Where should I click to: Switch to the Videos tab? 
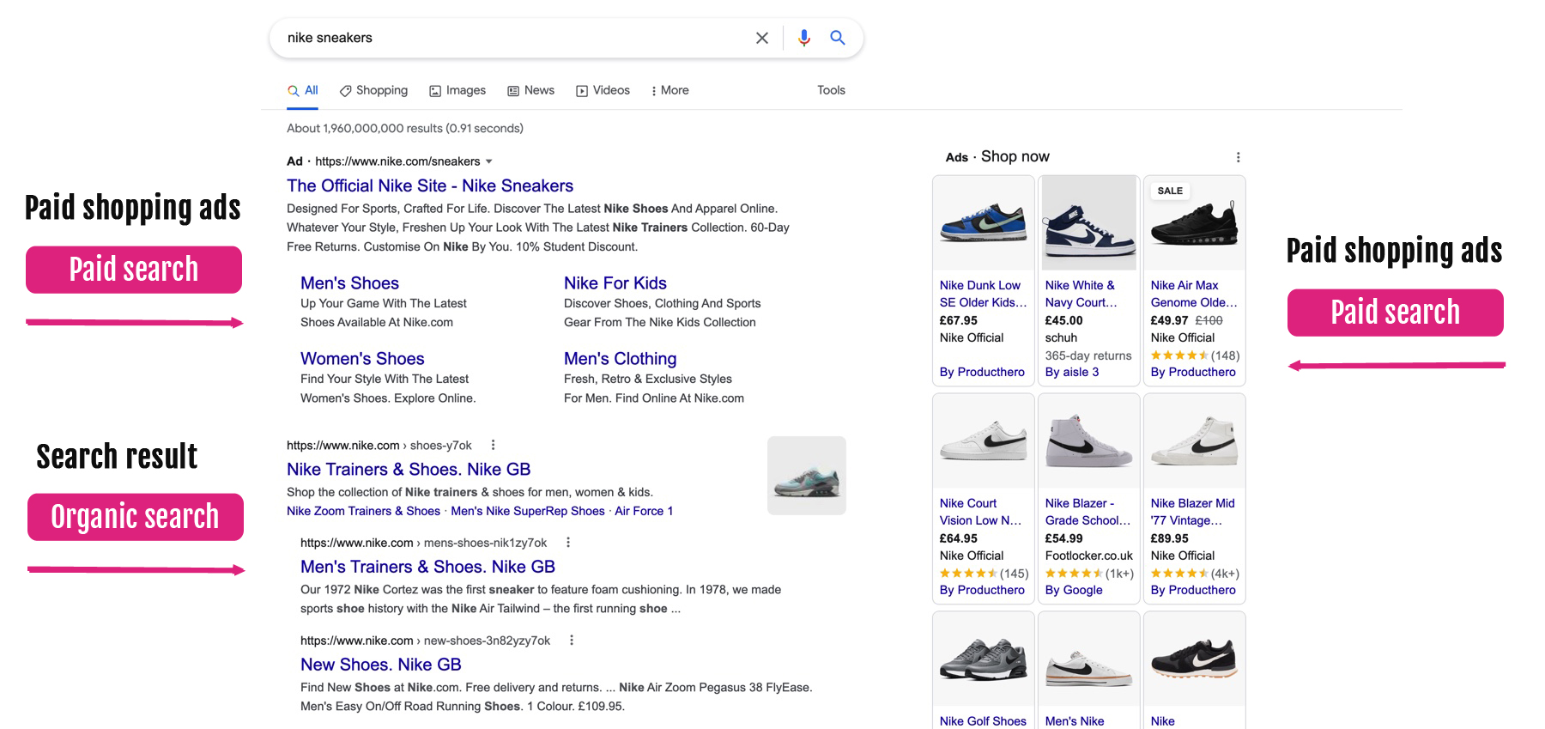603,90
